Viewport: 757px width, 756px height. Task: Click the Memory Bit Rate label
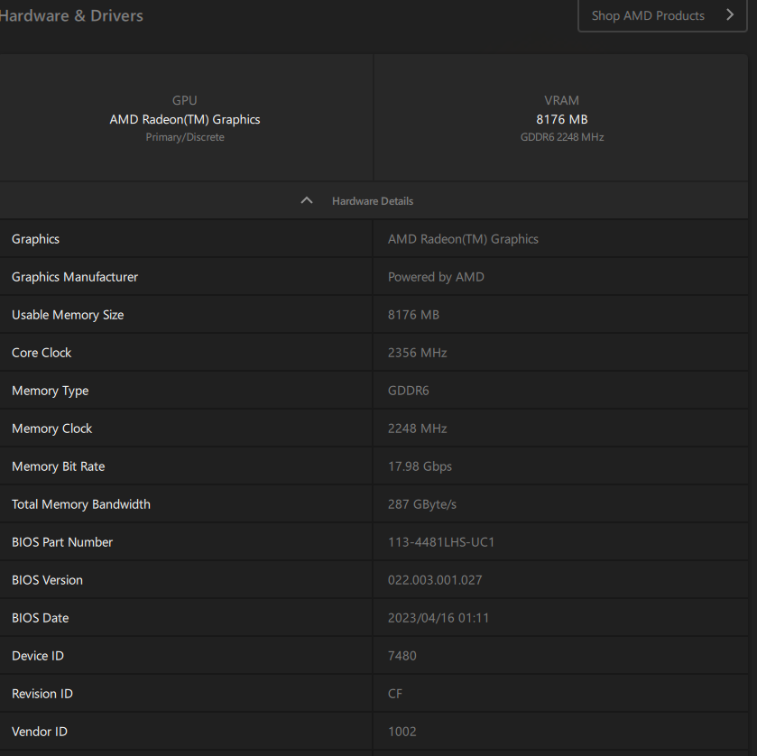[x=58, y=466]
